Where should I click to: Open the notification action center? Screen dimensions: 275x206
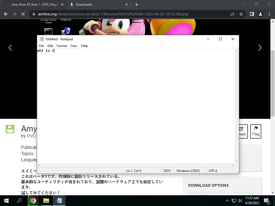point(267,201)
